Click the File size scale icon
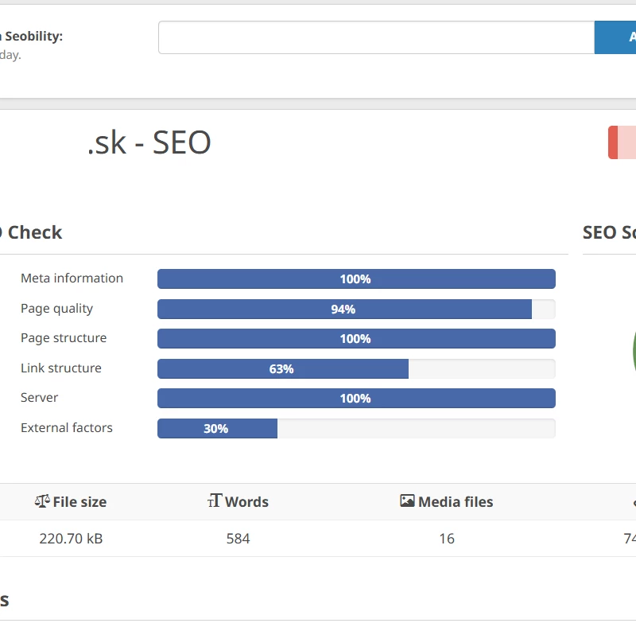Image resolution: width=636 pixels, height=627 pixels. (42, 501)
